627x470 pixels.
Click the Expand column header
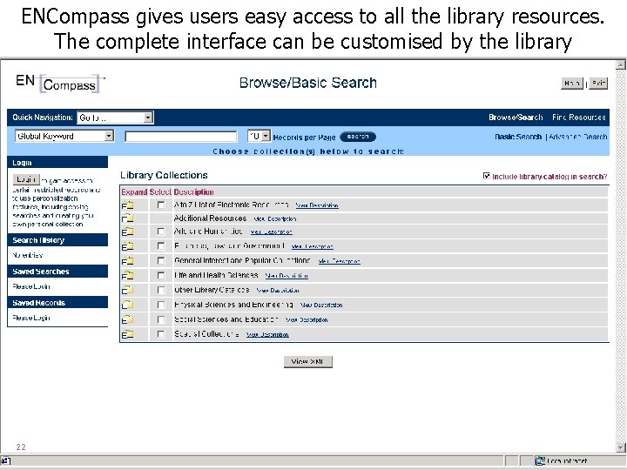[134, 192]
